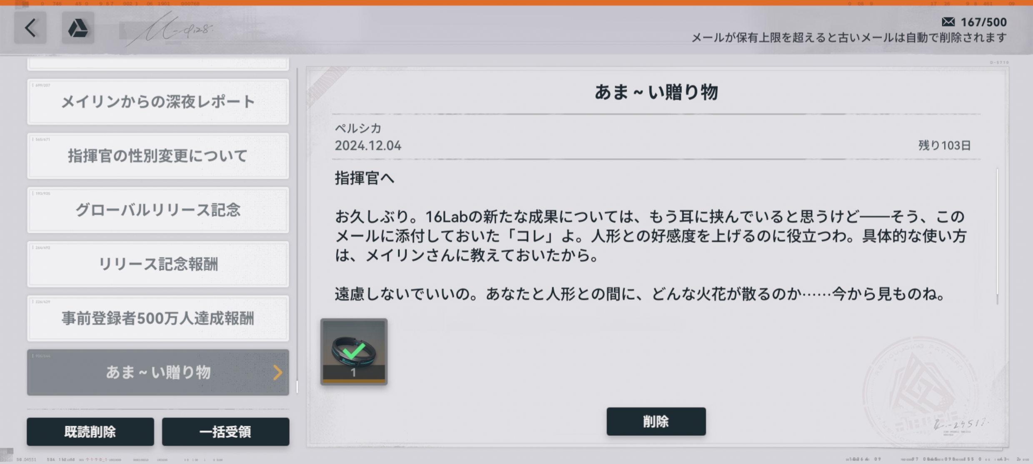Open メイリンからの深夜レポート mail
This screenshot has height=464, width=1033.
(x=158, y=102)
